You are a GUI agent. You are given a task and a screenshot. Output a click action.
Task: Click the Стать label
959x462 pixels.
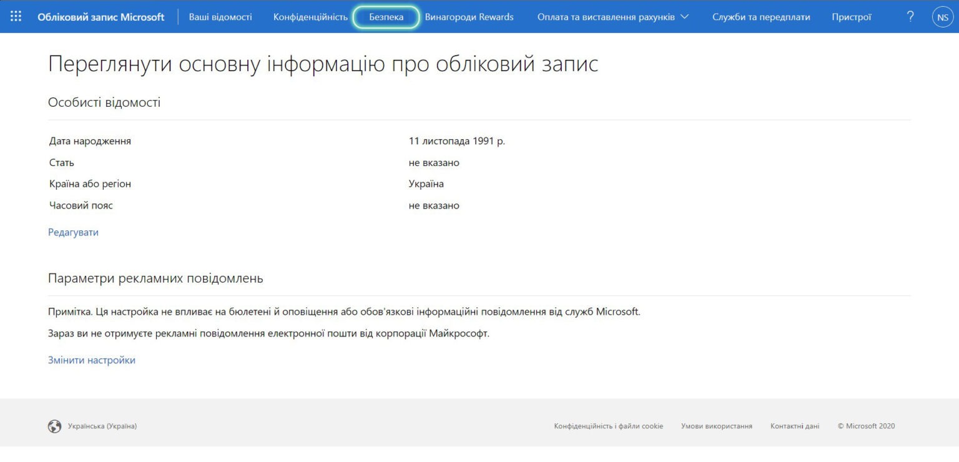point(62,163)
